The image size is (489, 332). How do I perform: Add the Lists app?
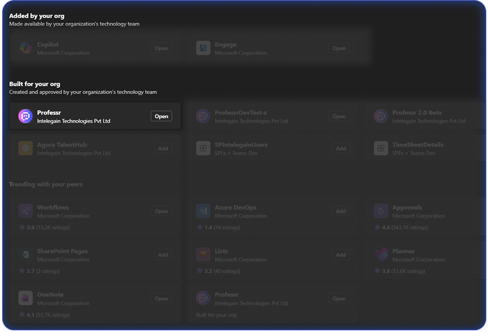click(x=341, y=255)
